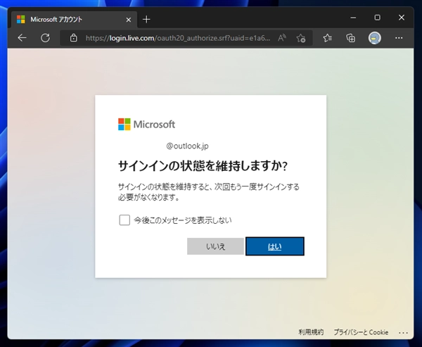Image resolution: width=422 pixels, height=347 pixels.
Task: Open Read Aloud icon in address bar
Action: point(282,38)
